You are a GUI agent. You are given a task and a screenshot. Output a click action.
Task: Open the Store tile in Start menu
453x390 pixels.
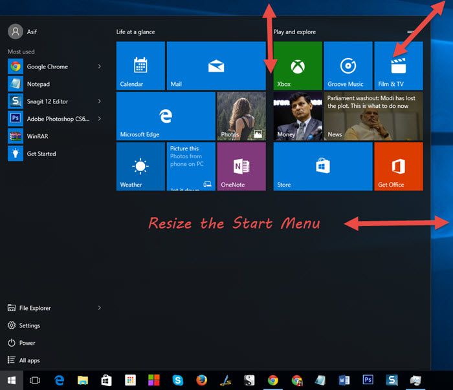tap(323, 167)
